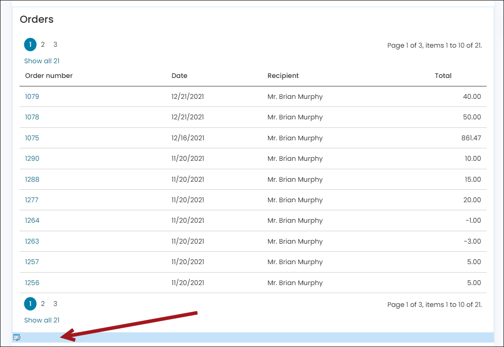Go to page 2 in bottom pagination
The image size is (504, 347).
click(x=43, y=304)
